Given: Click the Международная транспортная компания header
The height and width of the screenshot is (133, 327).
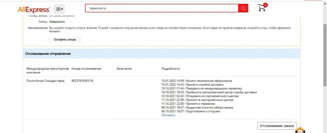Looking at the screenshot, I should (x=48, y=71).
